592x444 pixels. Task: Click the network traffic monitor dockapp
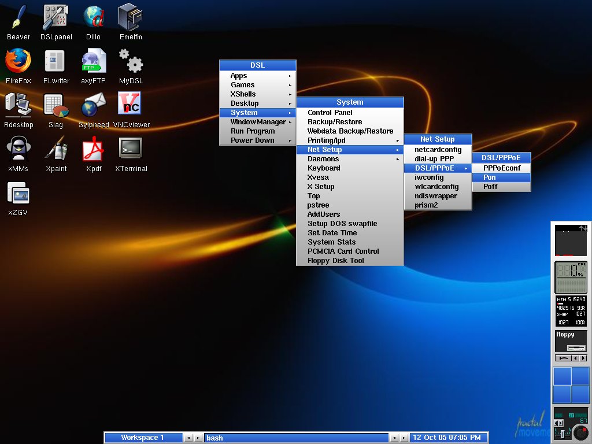coord(571,240)
